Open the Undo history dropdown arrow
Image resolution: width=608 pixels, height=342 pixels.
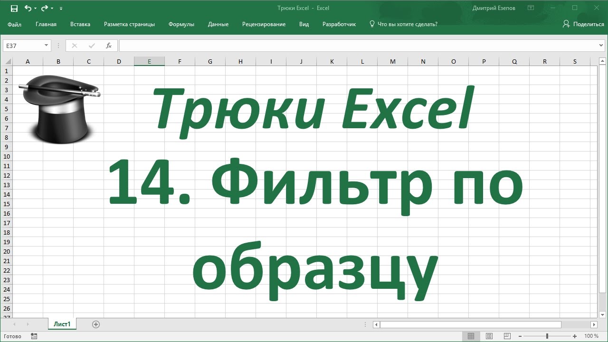pyautogui.click(x=35, y=9)
